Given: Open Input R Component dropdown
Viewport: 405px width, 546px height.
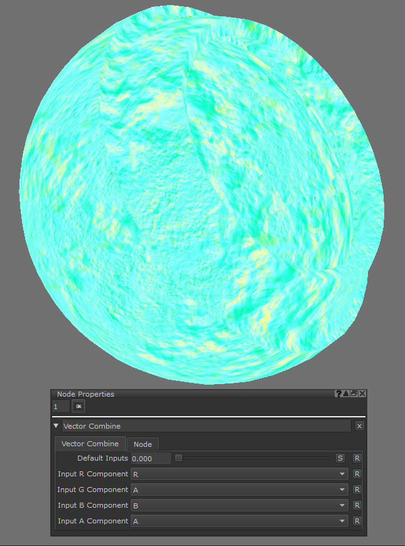Looking at the screenshot, I should (x=239, y=474).
